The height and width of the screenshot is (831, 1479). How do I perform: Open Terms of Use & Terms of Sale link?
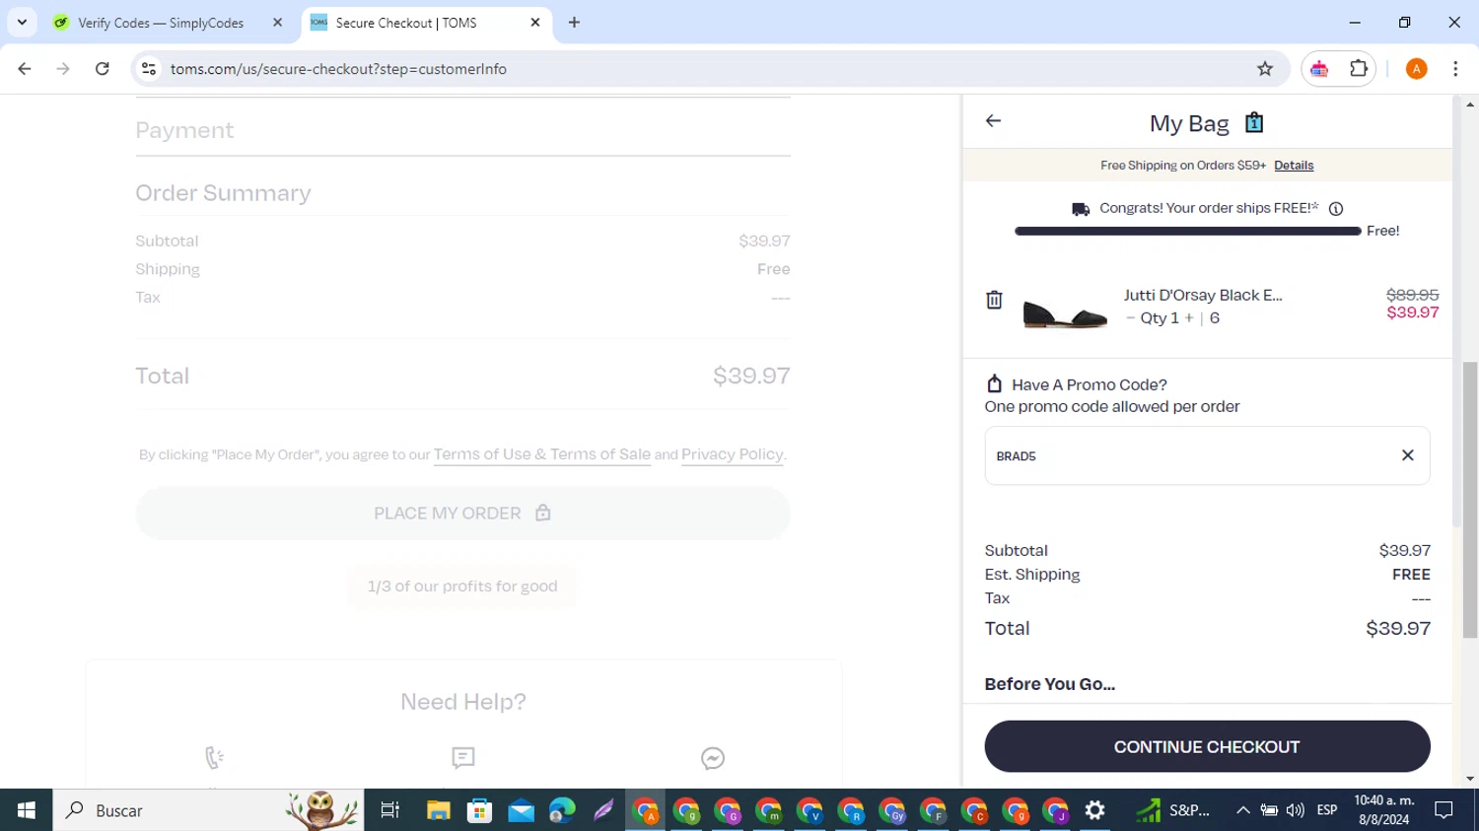pyautogui.click(x=542, y=454)
